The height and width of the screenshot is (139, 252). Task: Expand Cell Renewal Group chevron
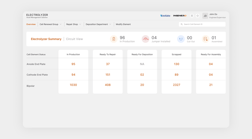pyautogui.click(x=61, y=24)
